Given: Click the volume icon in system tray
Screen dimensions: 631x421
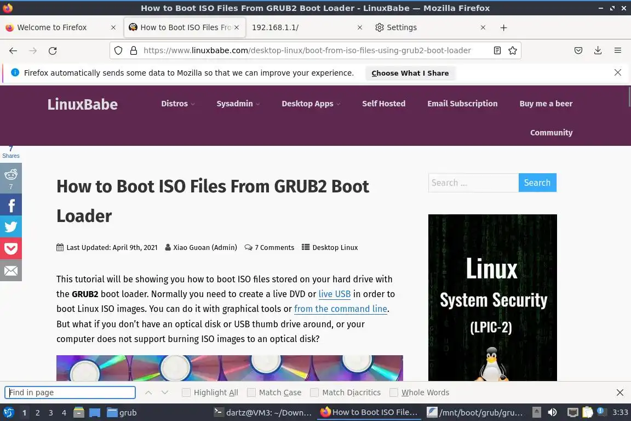Looking at the screenshot, I should point(553,412).
